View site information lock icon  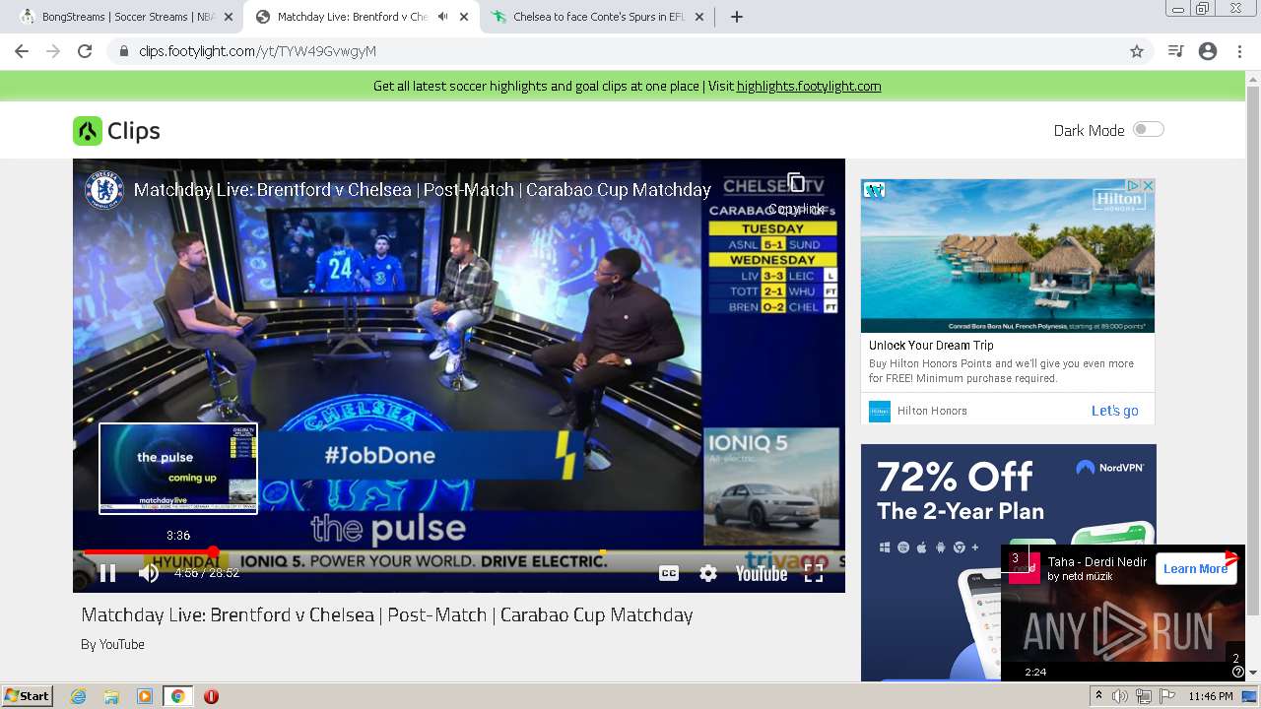(124, 51)
